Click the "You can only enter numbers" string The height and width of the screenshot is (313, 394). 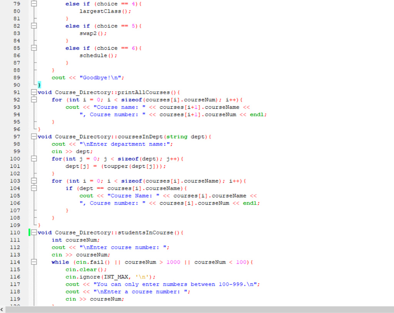point(175,284)
